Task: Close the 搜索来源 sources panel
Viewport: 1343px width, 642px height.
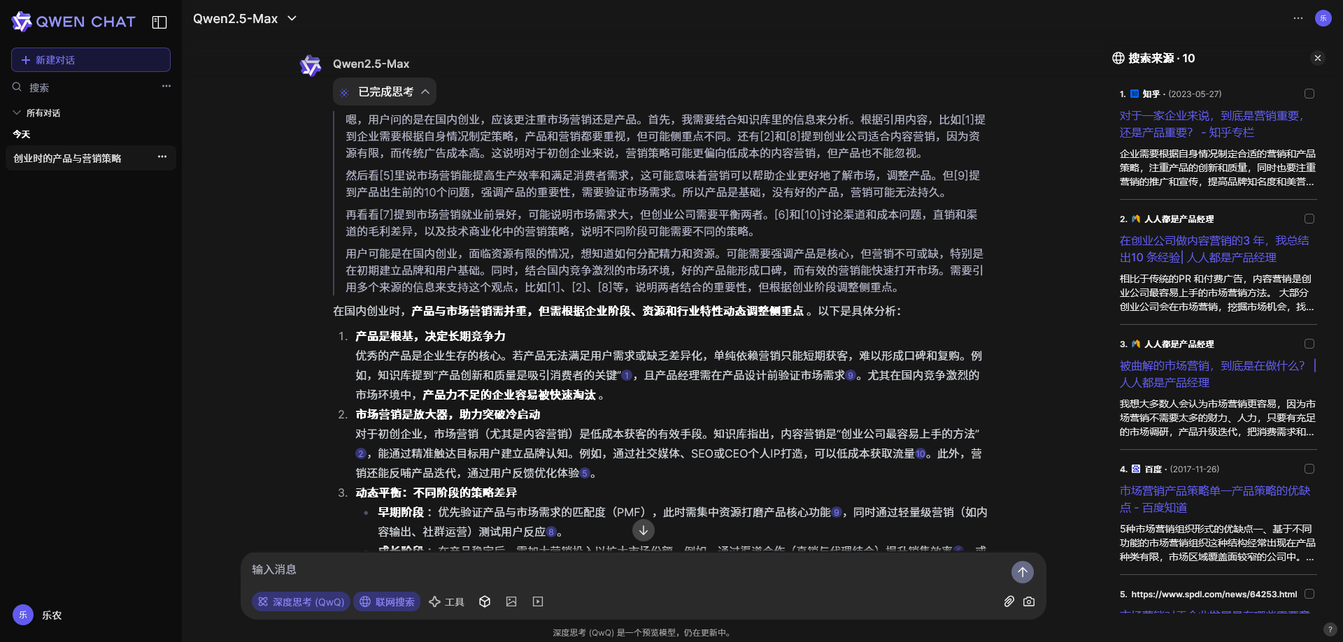Action: click(x=1318, y=58)
